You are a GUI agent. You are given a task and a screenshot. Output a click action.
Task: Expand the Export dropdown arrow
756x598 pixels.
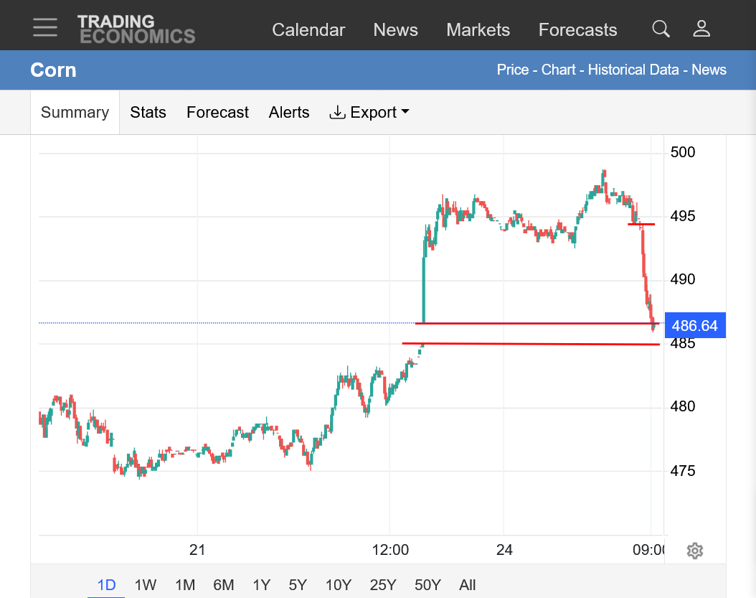pyautogui.click(x=405, y=111)
